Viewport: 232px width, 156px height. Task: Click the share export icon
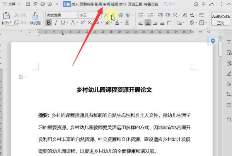211,4
